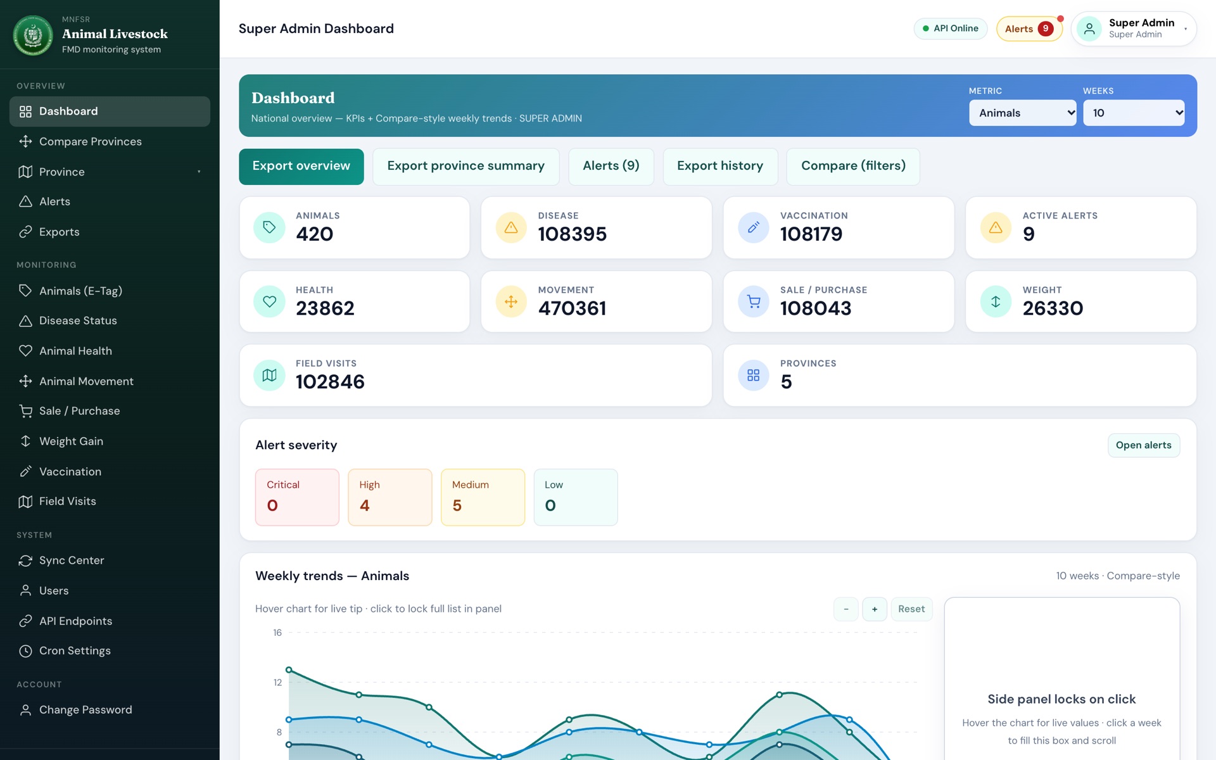The width and height of the screenshot is (1216, 760).
Task: Click the Export overview button
Action: point(301,167)
